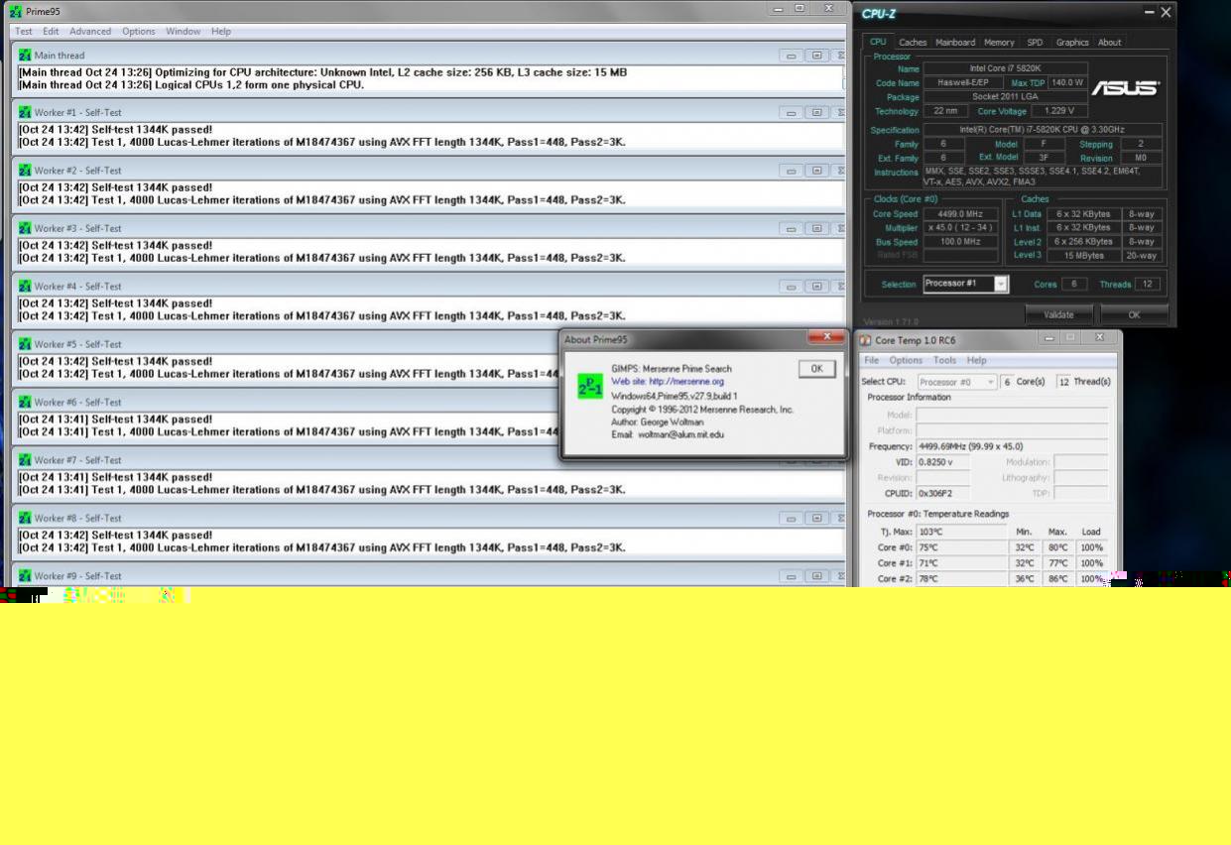Image resolution: width=1231 pixels, height=845 pixels.
Task: Click 'Self-test 1344K passed!' in the Worker #1 window
Action: pyautogui.click(x=116, y=130)
